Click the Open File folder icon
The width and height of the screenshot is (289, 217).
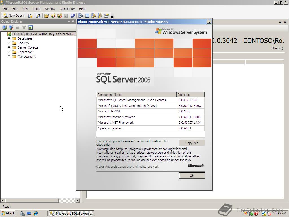[47, 16]
